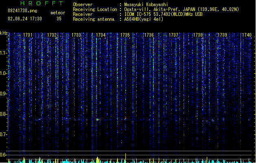Click the 'meteor' label

tap(58, 13)
